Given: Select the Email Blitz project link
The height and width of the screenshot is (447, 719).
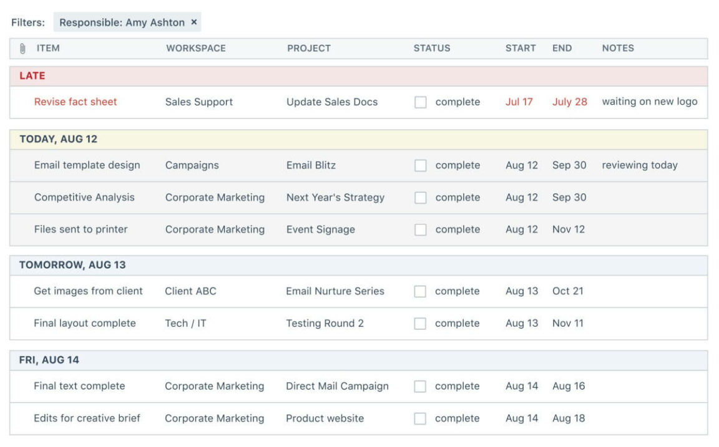Looking at the screenshot, I should (311, 165).
